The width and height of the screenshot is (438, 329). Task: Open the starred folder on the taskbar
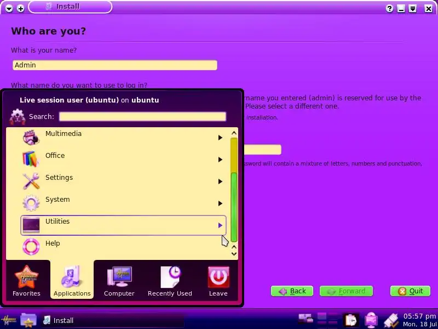pos(28,320)
